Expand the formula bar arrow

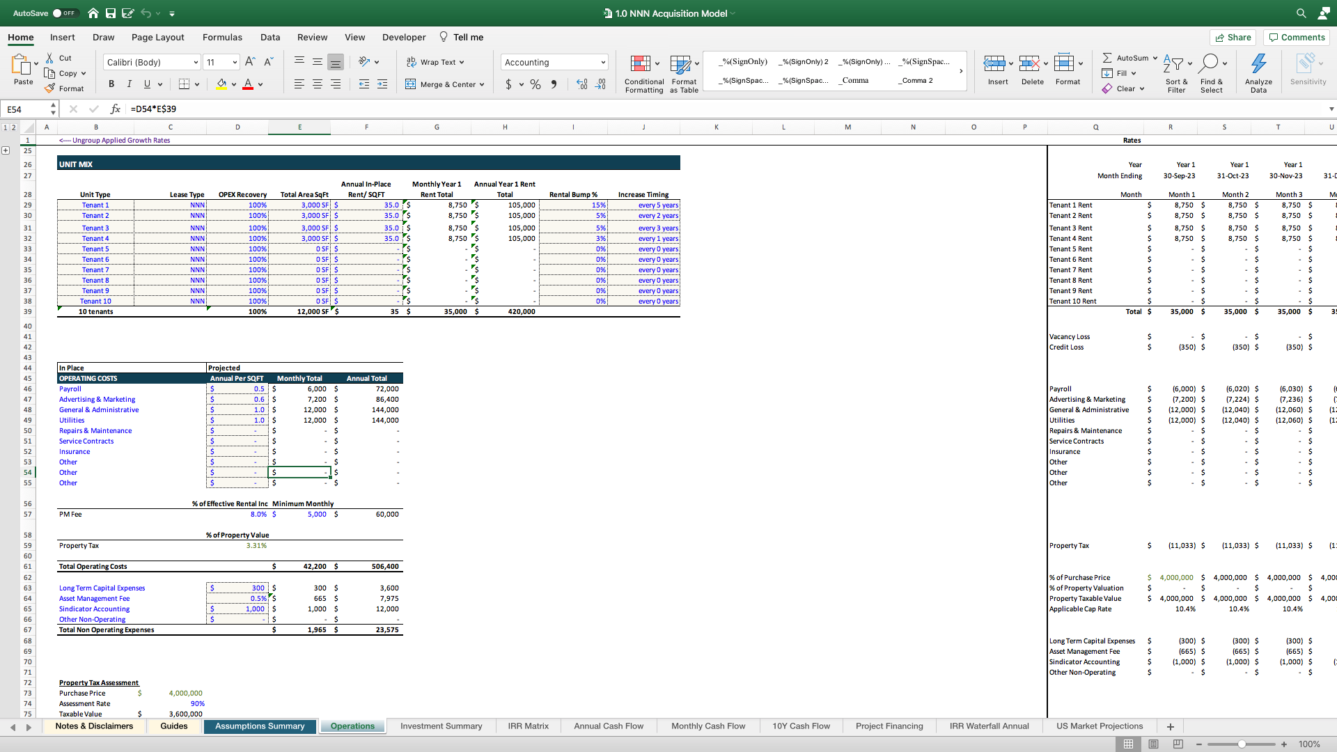[x=1331, y=109]
